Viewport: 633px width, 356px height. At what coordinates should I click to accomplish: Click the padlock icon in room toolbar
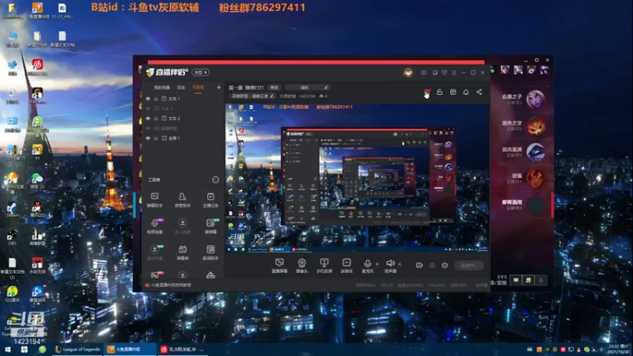(440, 92)
